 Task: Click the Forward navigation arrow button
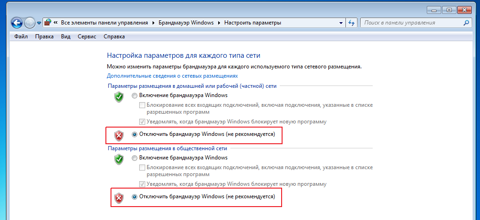pos(30,23)
